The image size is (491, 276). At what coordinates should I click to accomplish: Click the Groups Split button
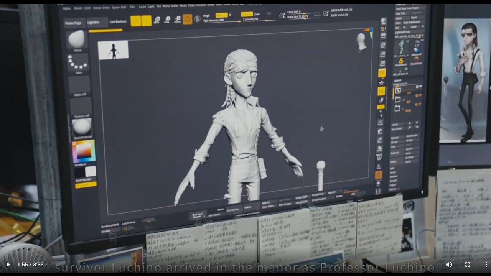click(302, 198)
